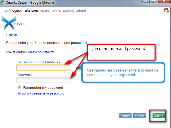
Task: Click the "Remember my password" label text
Action: pyautogui.click(x=43, y=88)
